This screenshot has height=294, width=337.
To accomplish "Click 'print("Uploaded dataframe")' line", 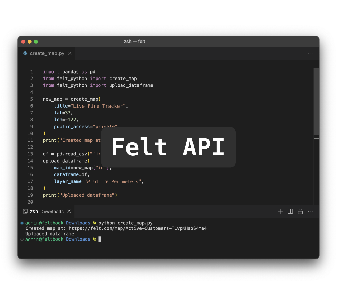I will click(80, 195).
